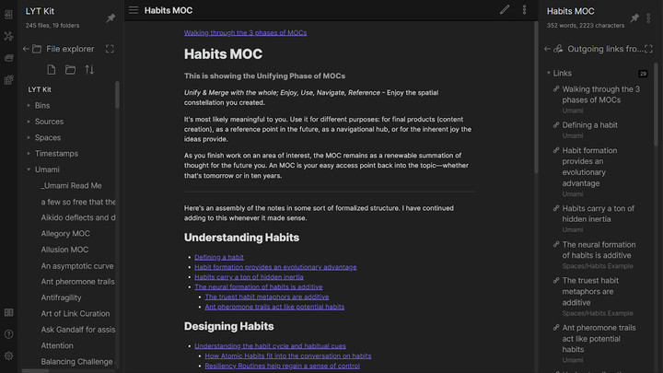
Task: Collapse the Umami folder
Action: coord(29,169)
